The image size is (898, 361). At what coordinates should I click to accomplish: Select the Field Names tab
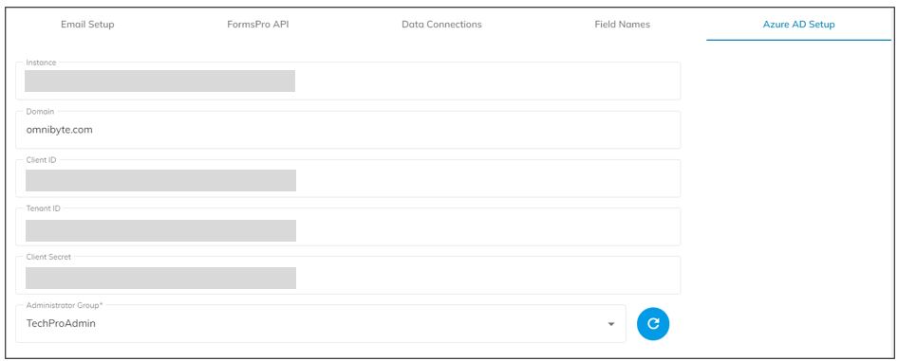622,25
